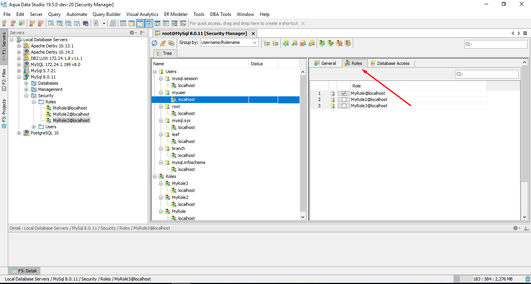The width and height of the screenshot is (531, 284).
Task: Collapse the Users group in Security Manager tree
Action: pos(155,71)
